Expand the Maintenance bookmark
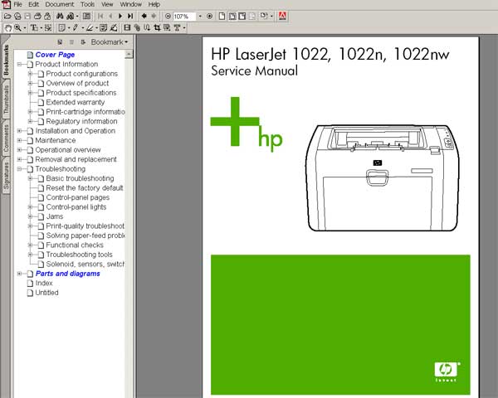This screenshot has width=498, height=398. coord(19,140)
